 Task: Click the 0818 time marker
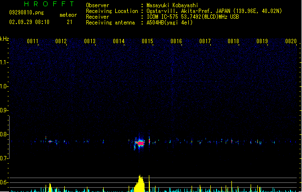click(x=233, y=41)
